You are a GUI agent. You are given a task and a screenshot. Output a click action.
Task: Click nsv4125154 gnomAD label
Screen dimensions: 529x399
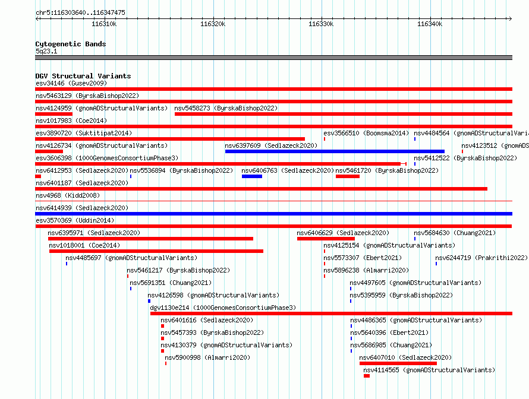(x=389, y=245)
